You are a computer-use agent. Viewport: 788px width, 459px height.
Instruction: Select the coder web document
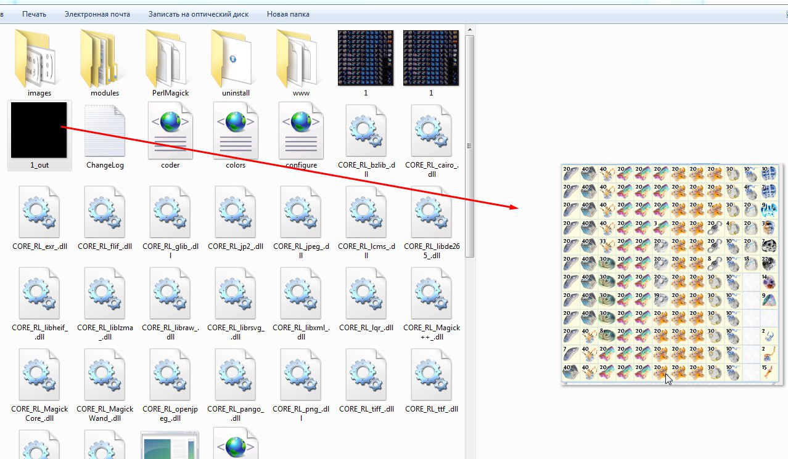[x=170, y=136]
